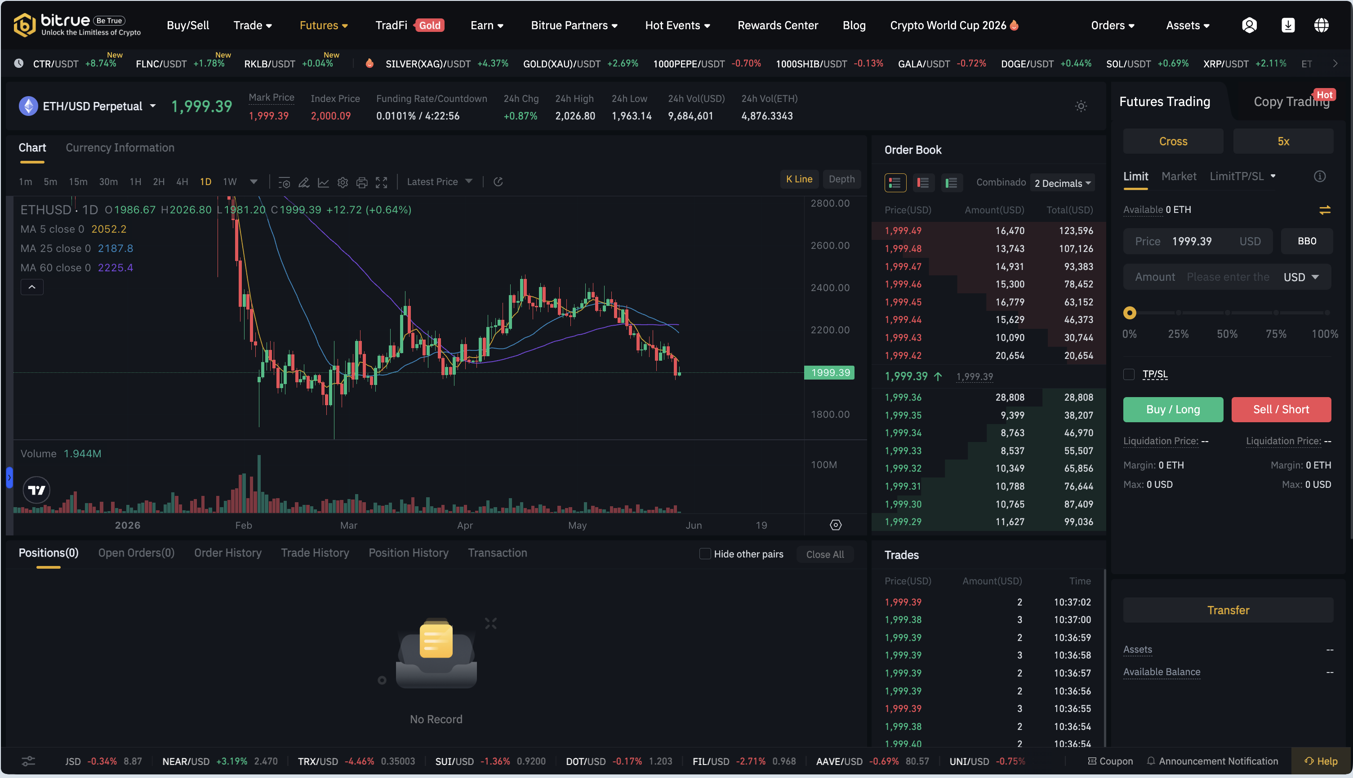The height and width of the screenshot is (778, 1353).
Task: Expand the left side panel handle
Action: [x=9, y=477]
